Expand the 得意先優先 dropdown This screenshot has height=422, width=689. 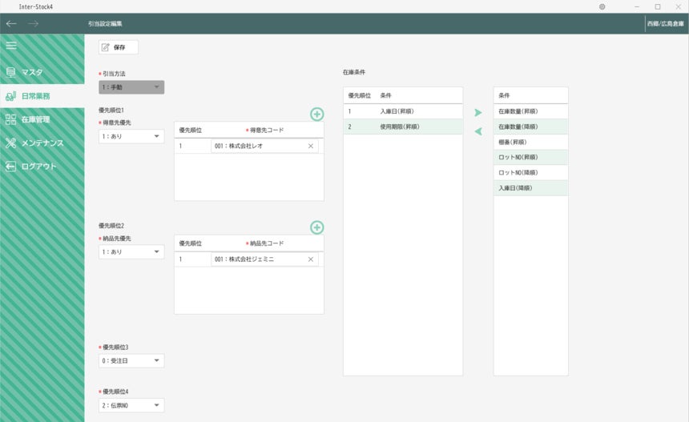click(131, 136)
